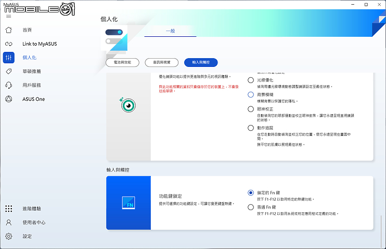Go to 首頁 in sidebar
The image size is (386, 249).
[x=27, y=30]
